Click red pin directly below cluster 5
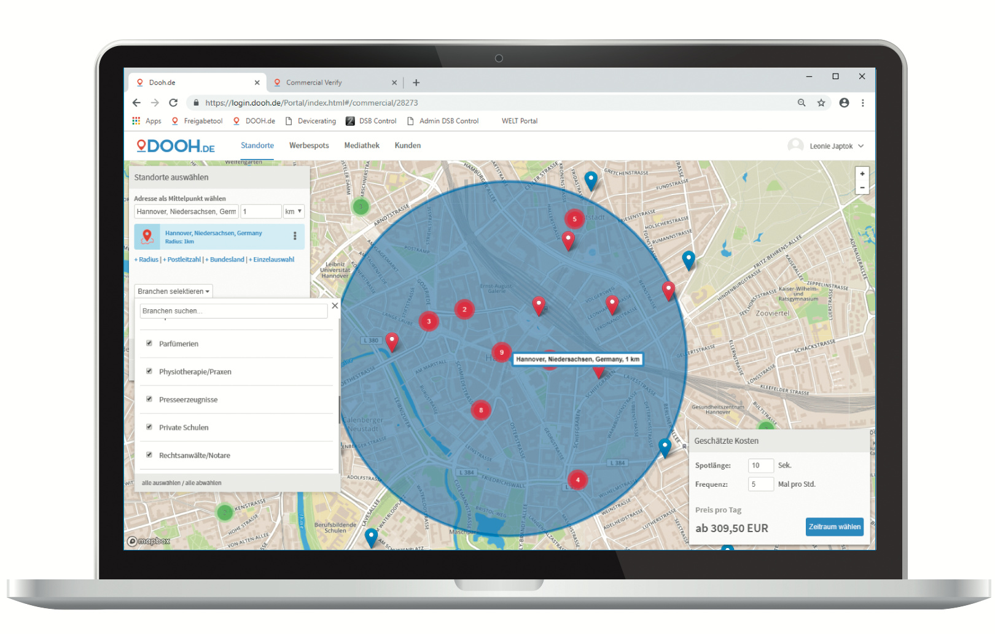 568,240
